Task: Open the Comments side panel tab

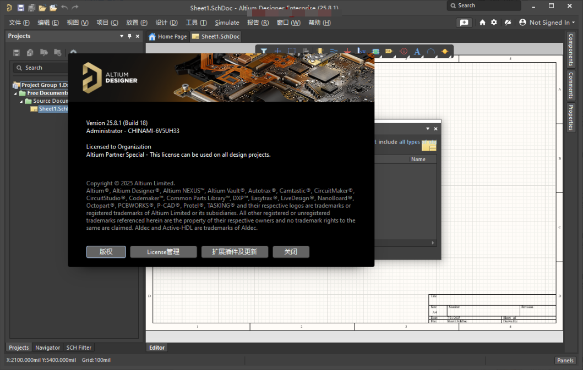Action: click(571, 85)
